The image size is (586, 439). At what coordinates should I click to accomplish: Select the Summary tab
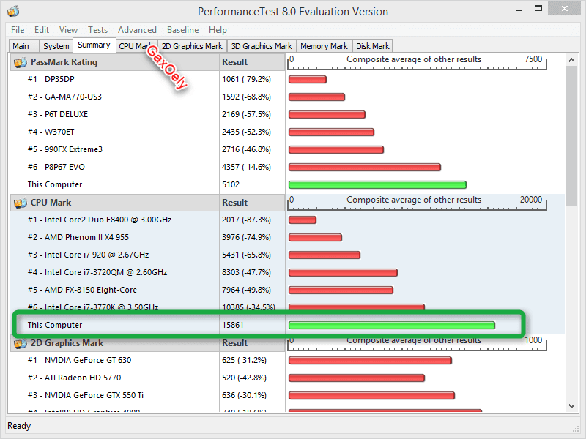point(94,45)
